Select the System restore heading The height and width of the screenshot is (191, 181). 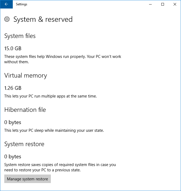point(24,144)
